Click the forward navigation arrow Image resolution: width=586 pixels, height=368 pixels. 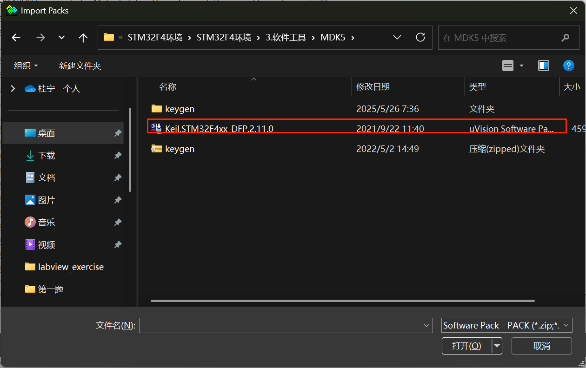click(40, 38)
